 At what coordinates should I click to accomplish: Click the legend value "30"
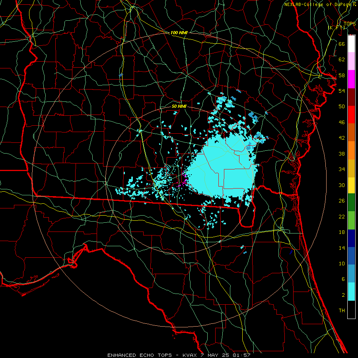pos(342,185)
